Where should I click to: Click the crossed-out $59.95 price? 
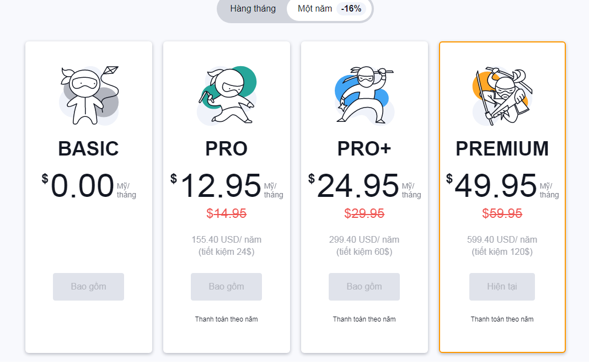point(502,213)
